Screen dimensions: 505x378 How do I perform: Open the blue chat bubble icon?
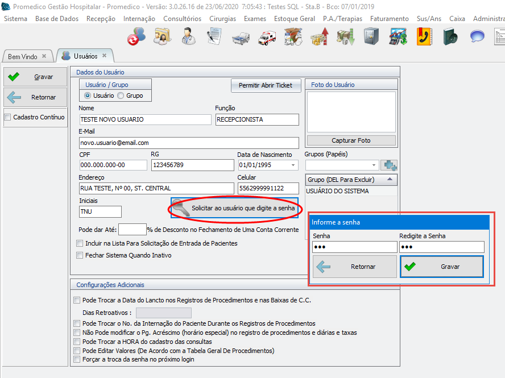477,38
